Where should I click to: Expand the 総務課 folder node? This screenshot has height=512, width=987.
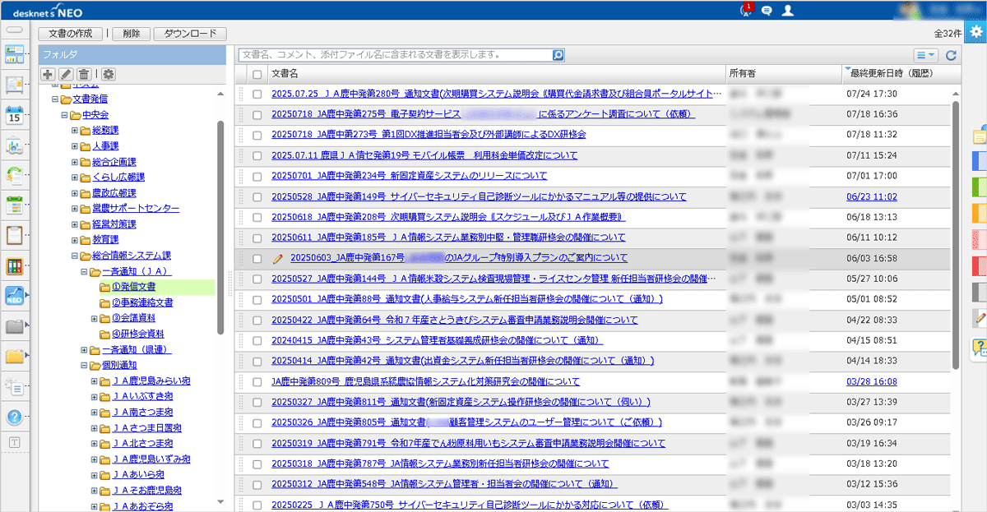(x=74, y=130)
